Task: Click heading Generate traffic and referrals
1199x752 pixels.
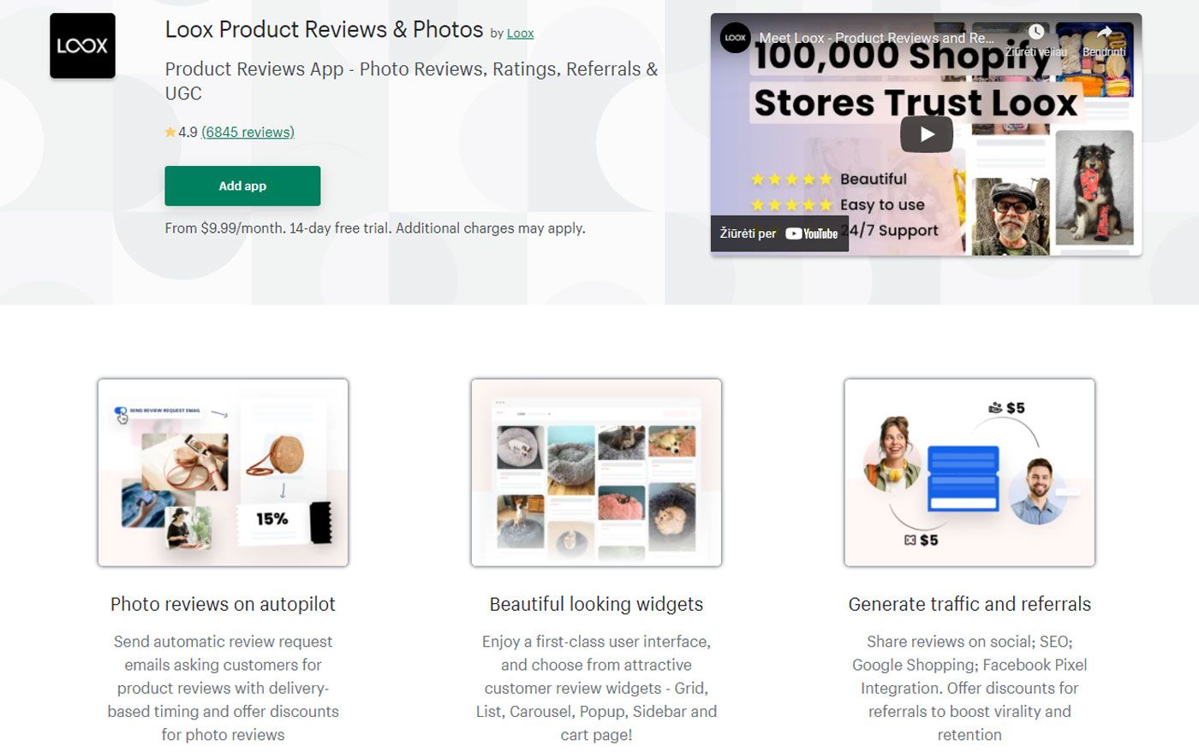Action: (969, 604)
